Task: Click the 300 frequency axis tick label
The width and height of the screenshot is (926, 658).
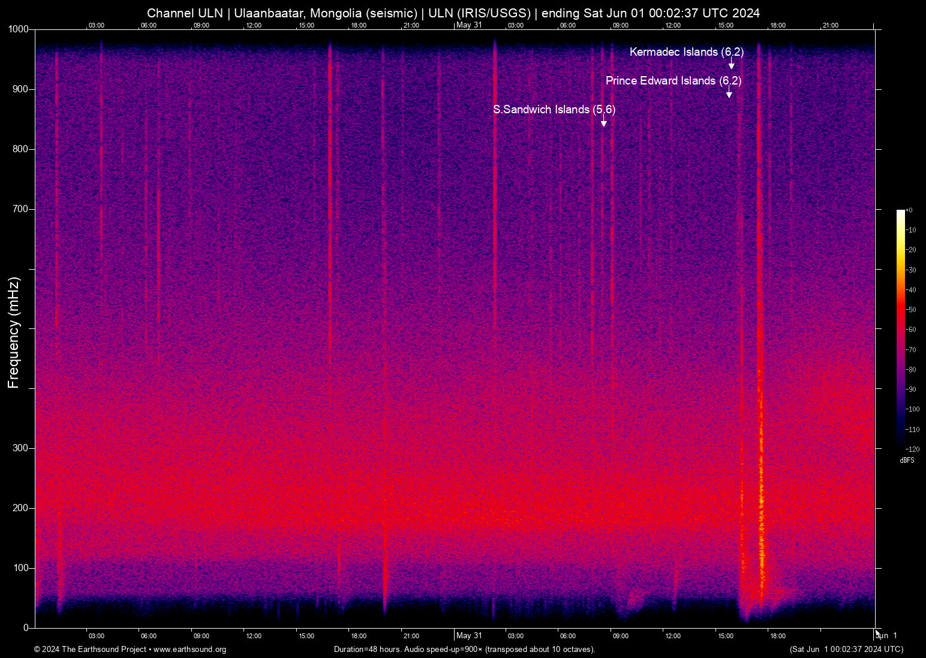Action: [20, 448]
